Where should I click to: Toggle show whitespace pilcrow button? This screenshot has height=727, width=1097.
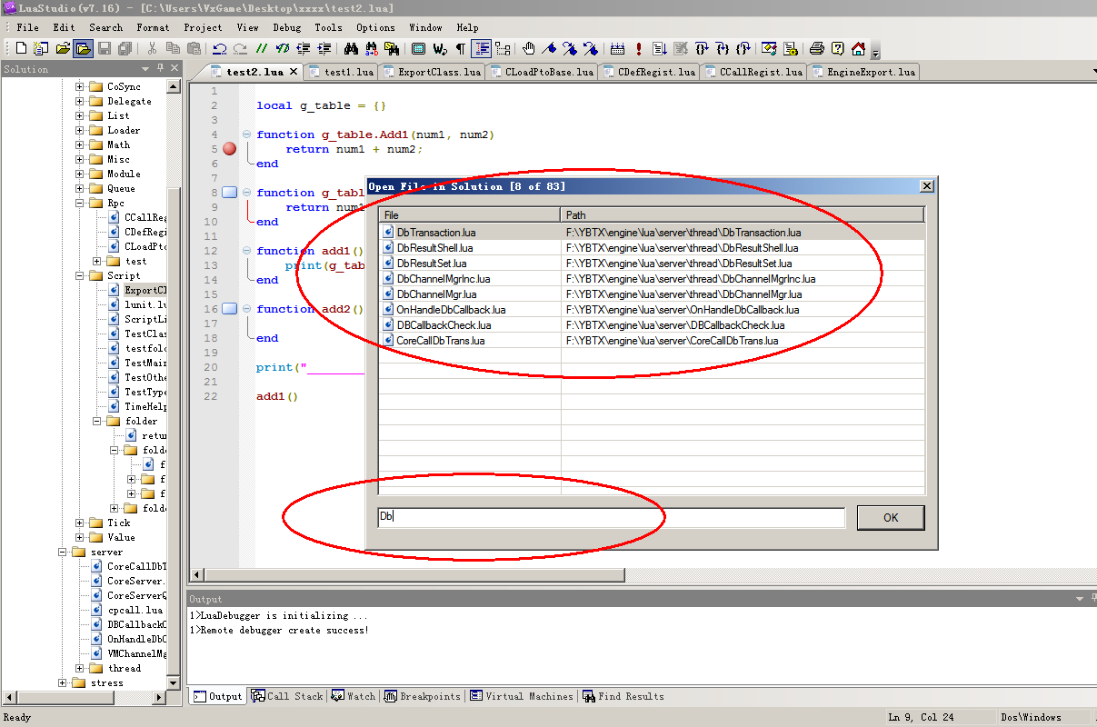pyautogui.click(x=461, y=48)
